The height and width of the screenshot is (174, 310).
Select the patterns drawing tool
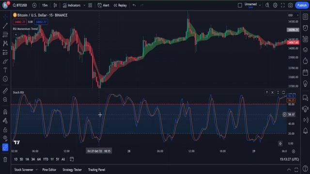[x=5, y=43]
